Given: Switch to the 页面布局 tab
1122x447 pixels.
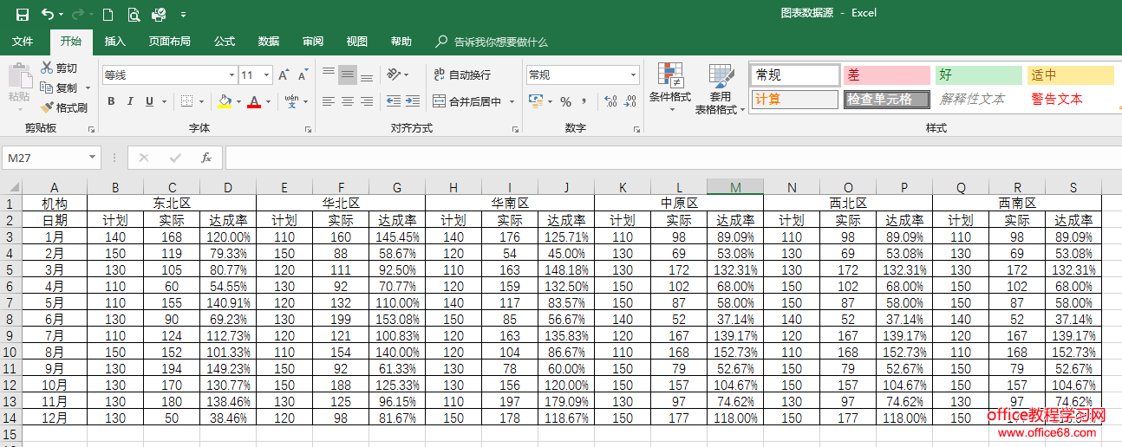Looking at the screenshot, I should tap(170, 42).
